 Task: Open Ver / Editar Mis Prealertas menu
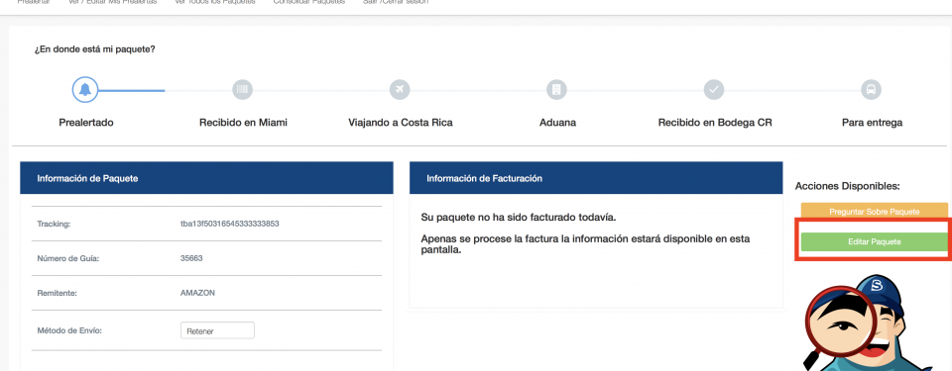pyautogui.click(x=113, y=2)
